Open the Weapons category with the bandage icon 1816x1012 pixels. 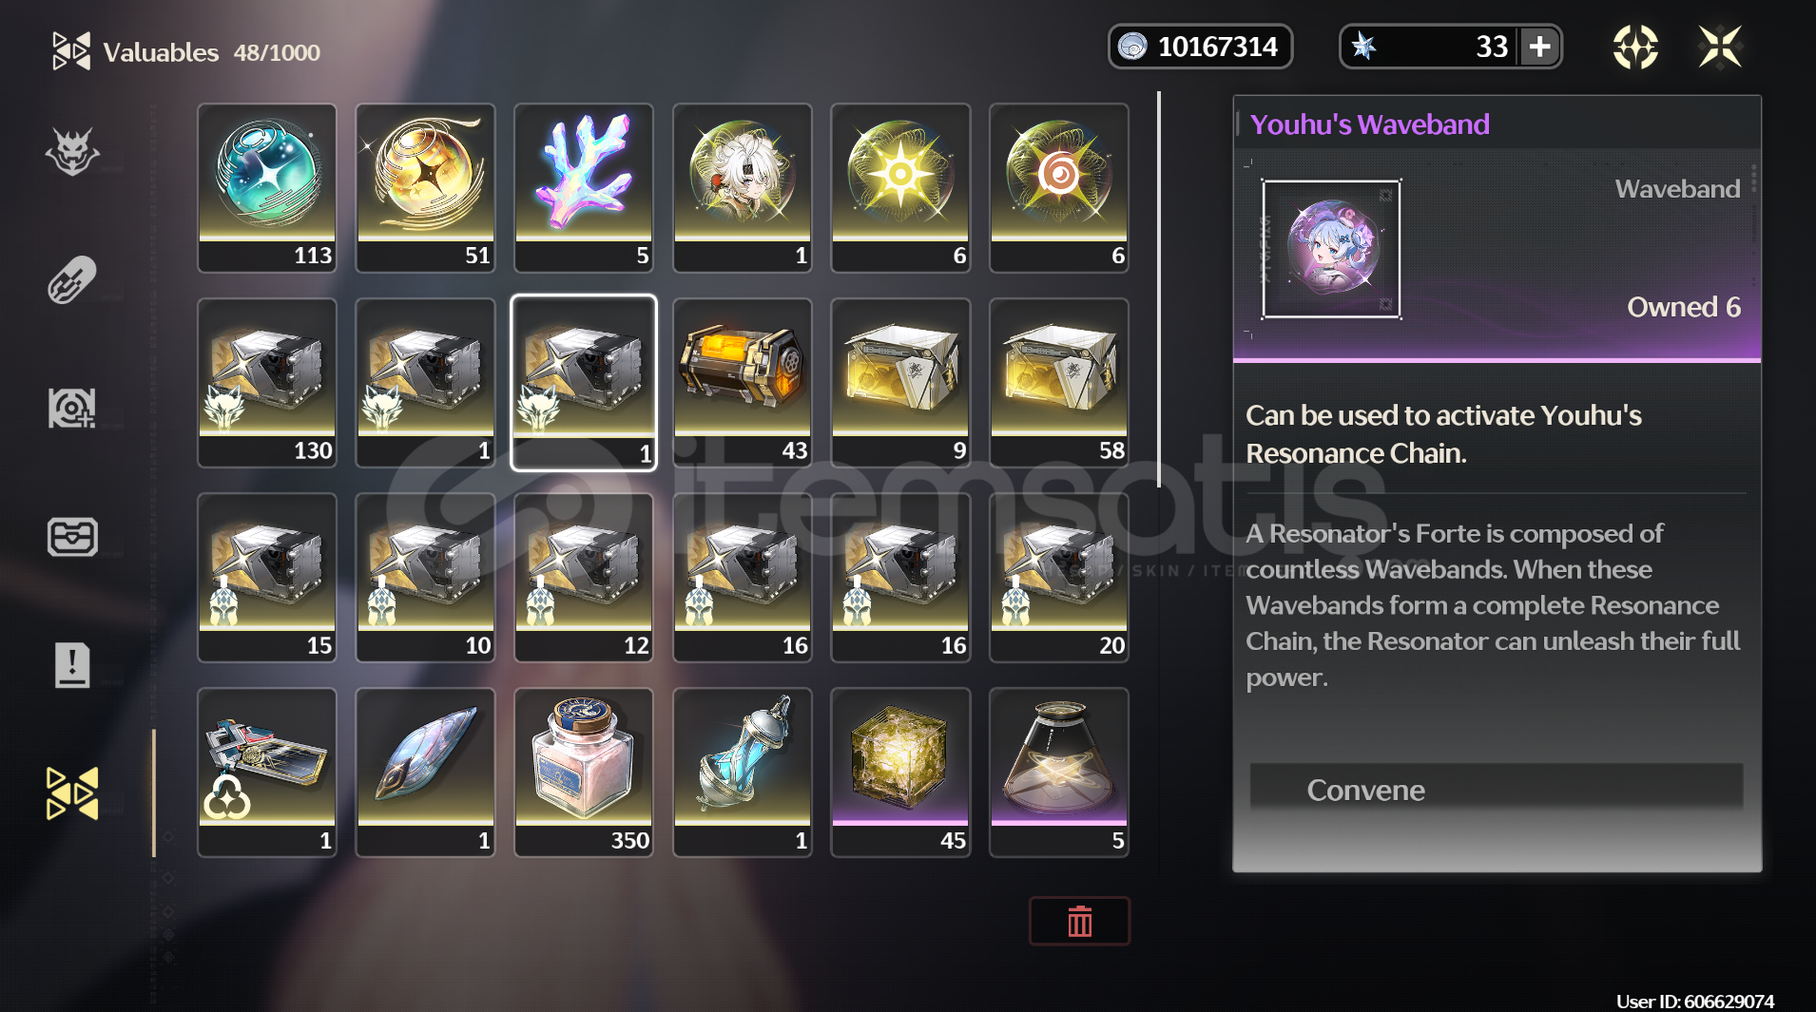(x=72, y=280)
